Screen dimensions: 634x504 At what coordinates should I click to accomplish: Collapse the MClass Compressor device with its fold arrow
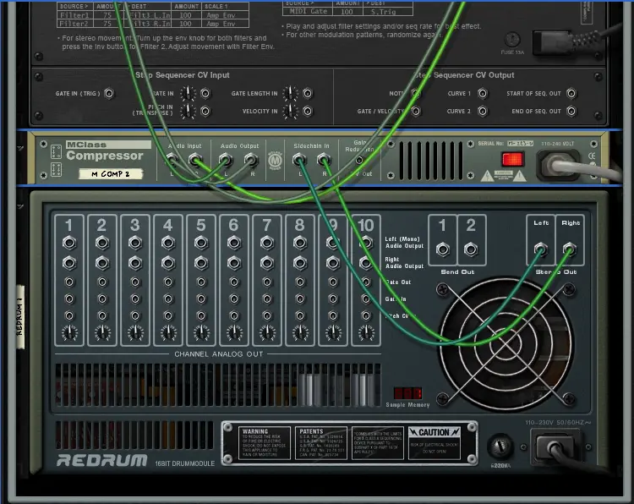click(20, 149)
